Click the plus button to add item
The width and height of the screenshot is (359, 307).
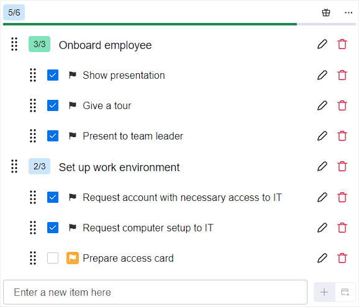[x=324, y=292]
